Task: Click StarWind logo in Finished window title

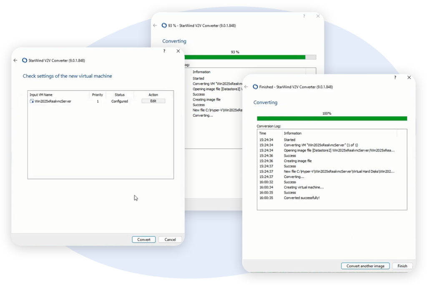Action: point(254,87)
